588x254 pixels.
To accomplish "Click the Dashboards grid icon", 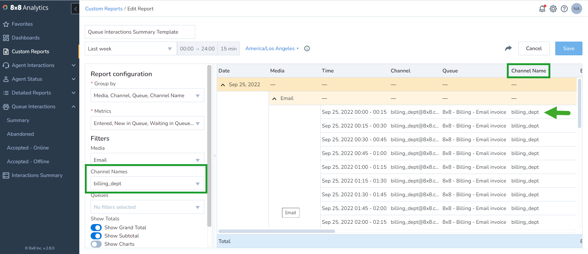I will [x=6, y=38].
